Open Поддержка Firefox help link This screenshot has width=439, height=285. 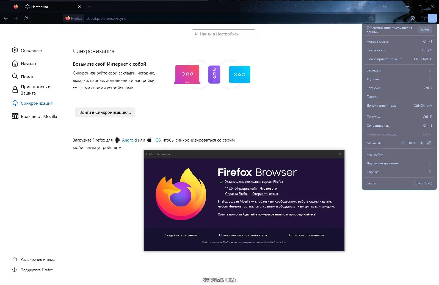33,270
